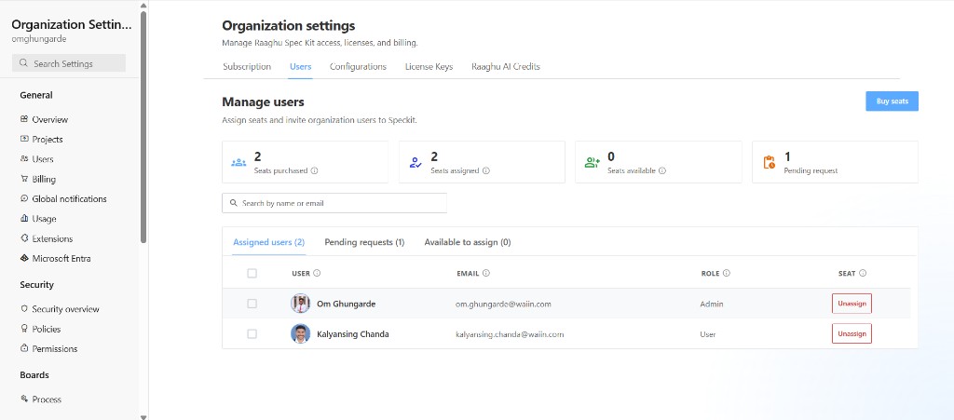Click the Usage chart icon
954x420 pixels.
tap(24, 218)
